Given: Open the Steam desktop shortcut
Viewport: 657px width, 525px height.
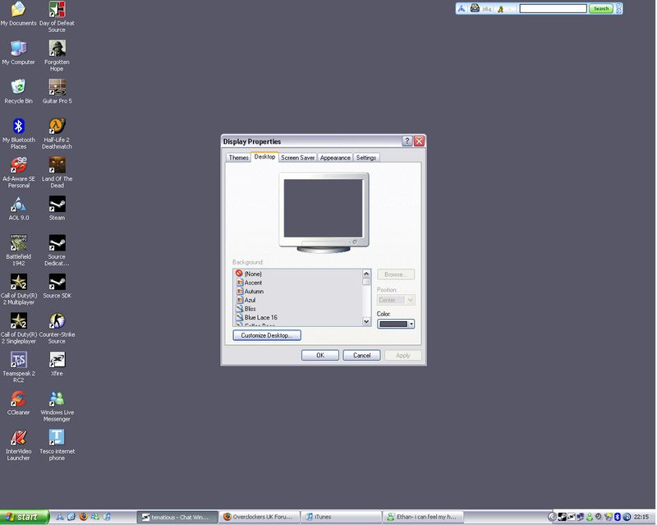Looking at the screenshot, I should (57, 205).
